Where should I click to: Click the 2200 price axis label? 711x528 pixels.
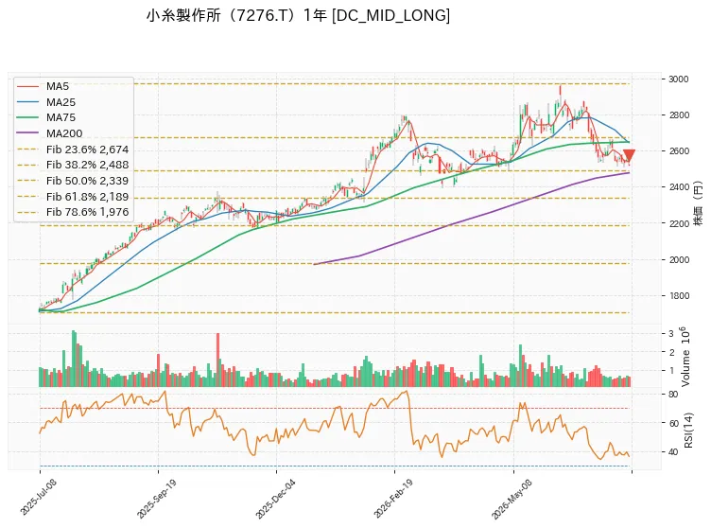coord(678,223)
